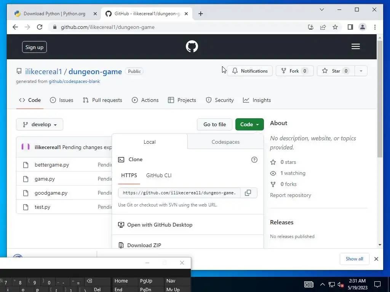Open the github/codespaces-blank template link

[x=74, y=81]
